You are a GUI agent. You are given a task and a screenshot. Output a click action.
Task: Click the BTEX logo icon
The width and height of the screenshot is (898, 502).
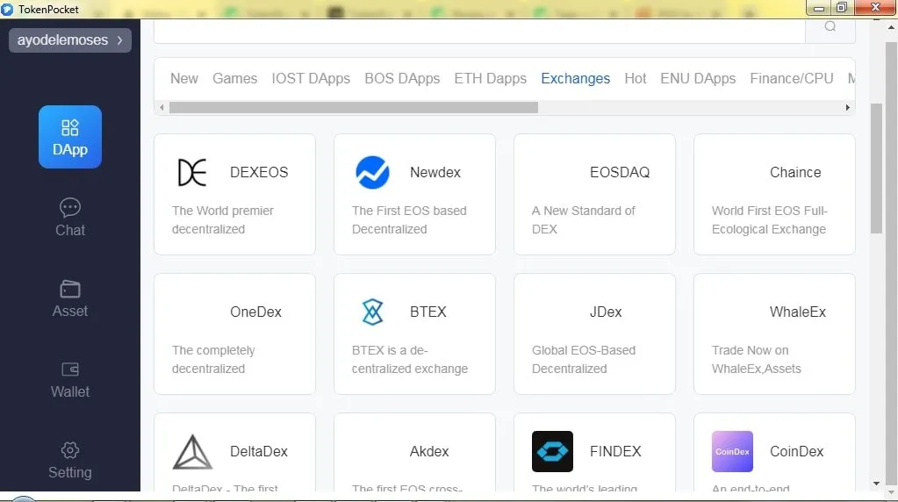(x=372, y=312)
